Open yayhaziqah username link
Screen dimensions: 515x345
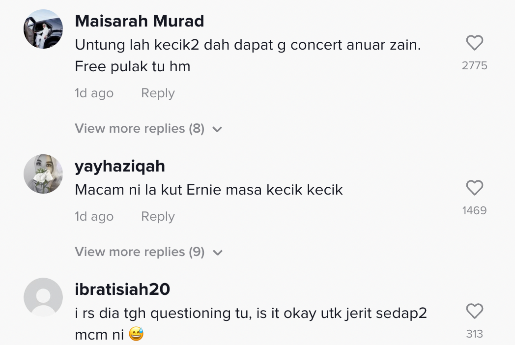(119, 166)
